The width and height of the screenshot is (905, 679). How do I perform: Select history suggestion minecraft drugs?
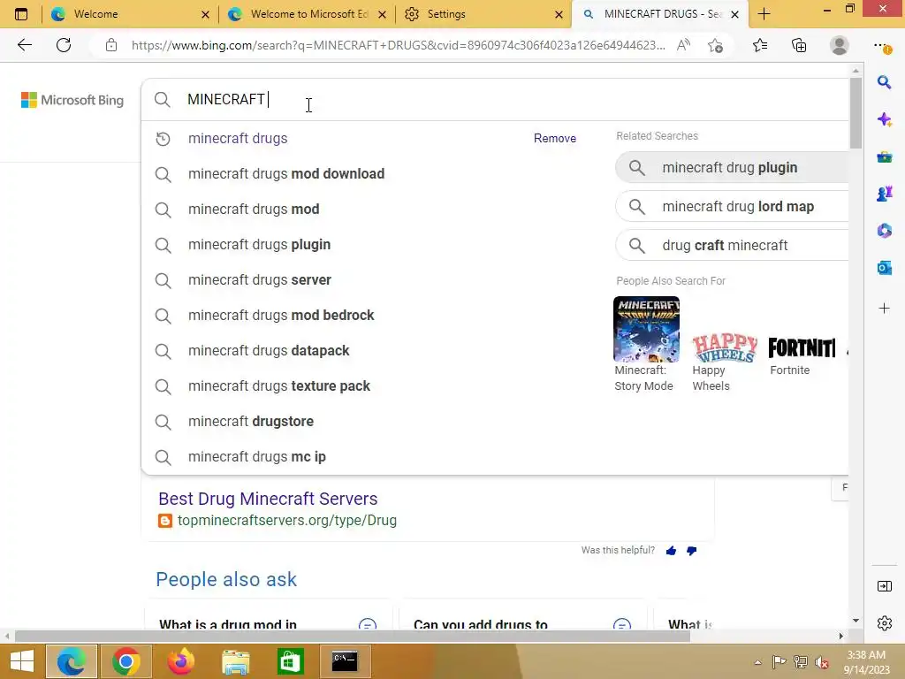(238, 139)
